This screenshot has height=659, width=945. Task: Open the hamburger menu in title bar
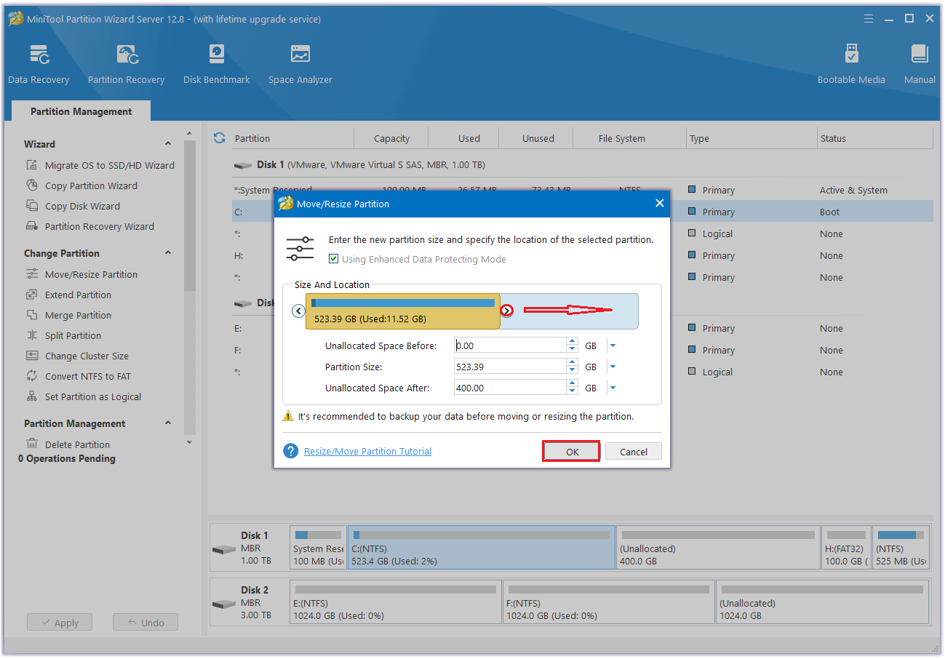click(x=868, y=19)
